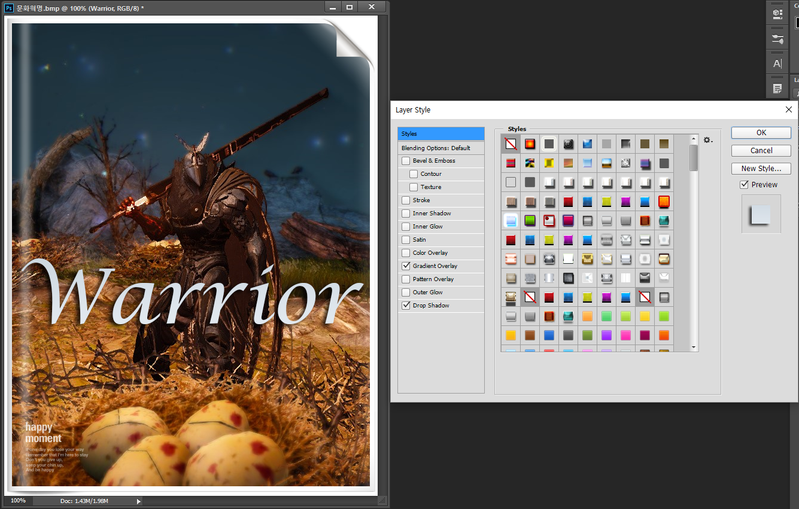Open the Styles gear flyout menu
Image resolution: width=799 pixels, height=509 pixels.
point(708,140)
